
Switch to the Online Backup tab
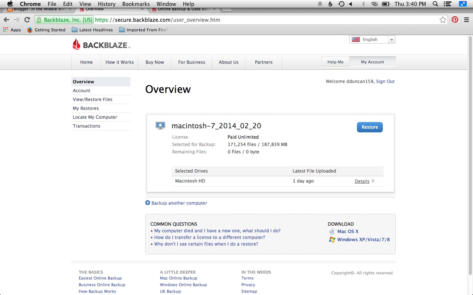pos(183,9)
